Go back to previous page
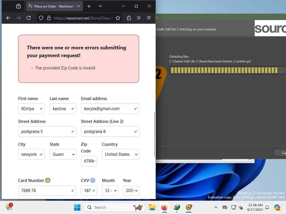This screenshot has width=286, height=214. click(x=8, y=18)
